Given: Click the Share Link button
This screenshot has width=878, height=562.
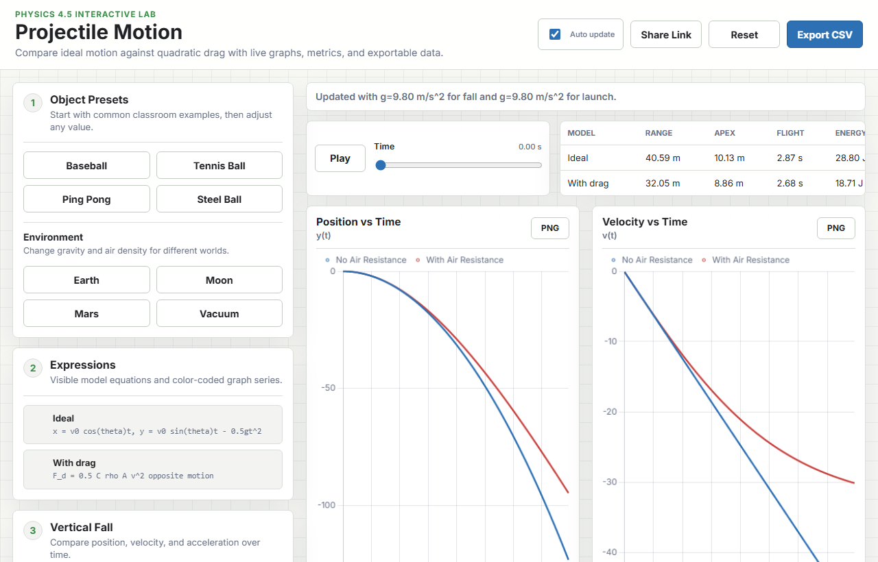Looking at the screenshot, I should click(x=665, y=34).
